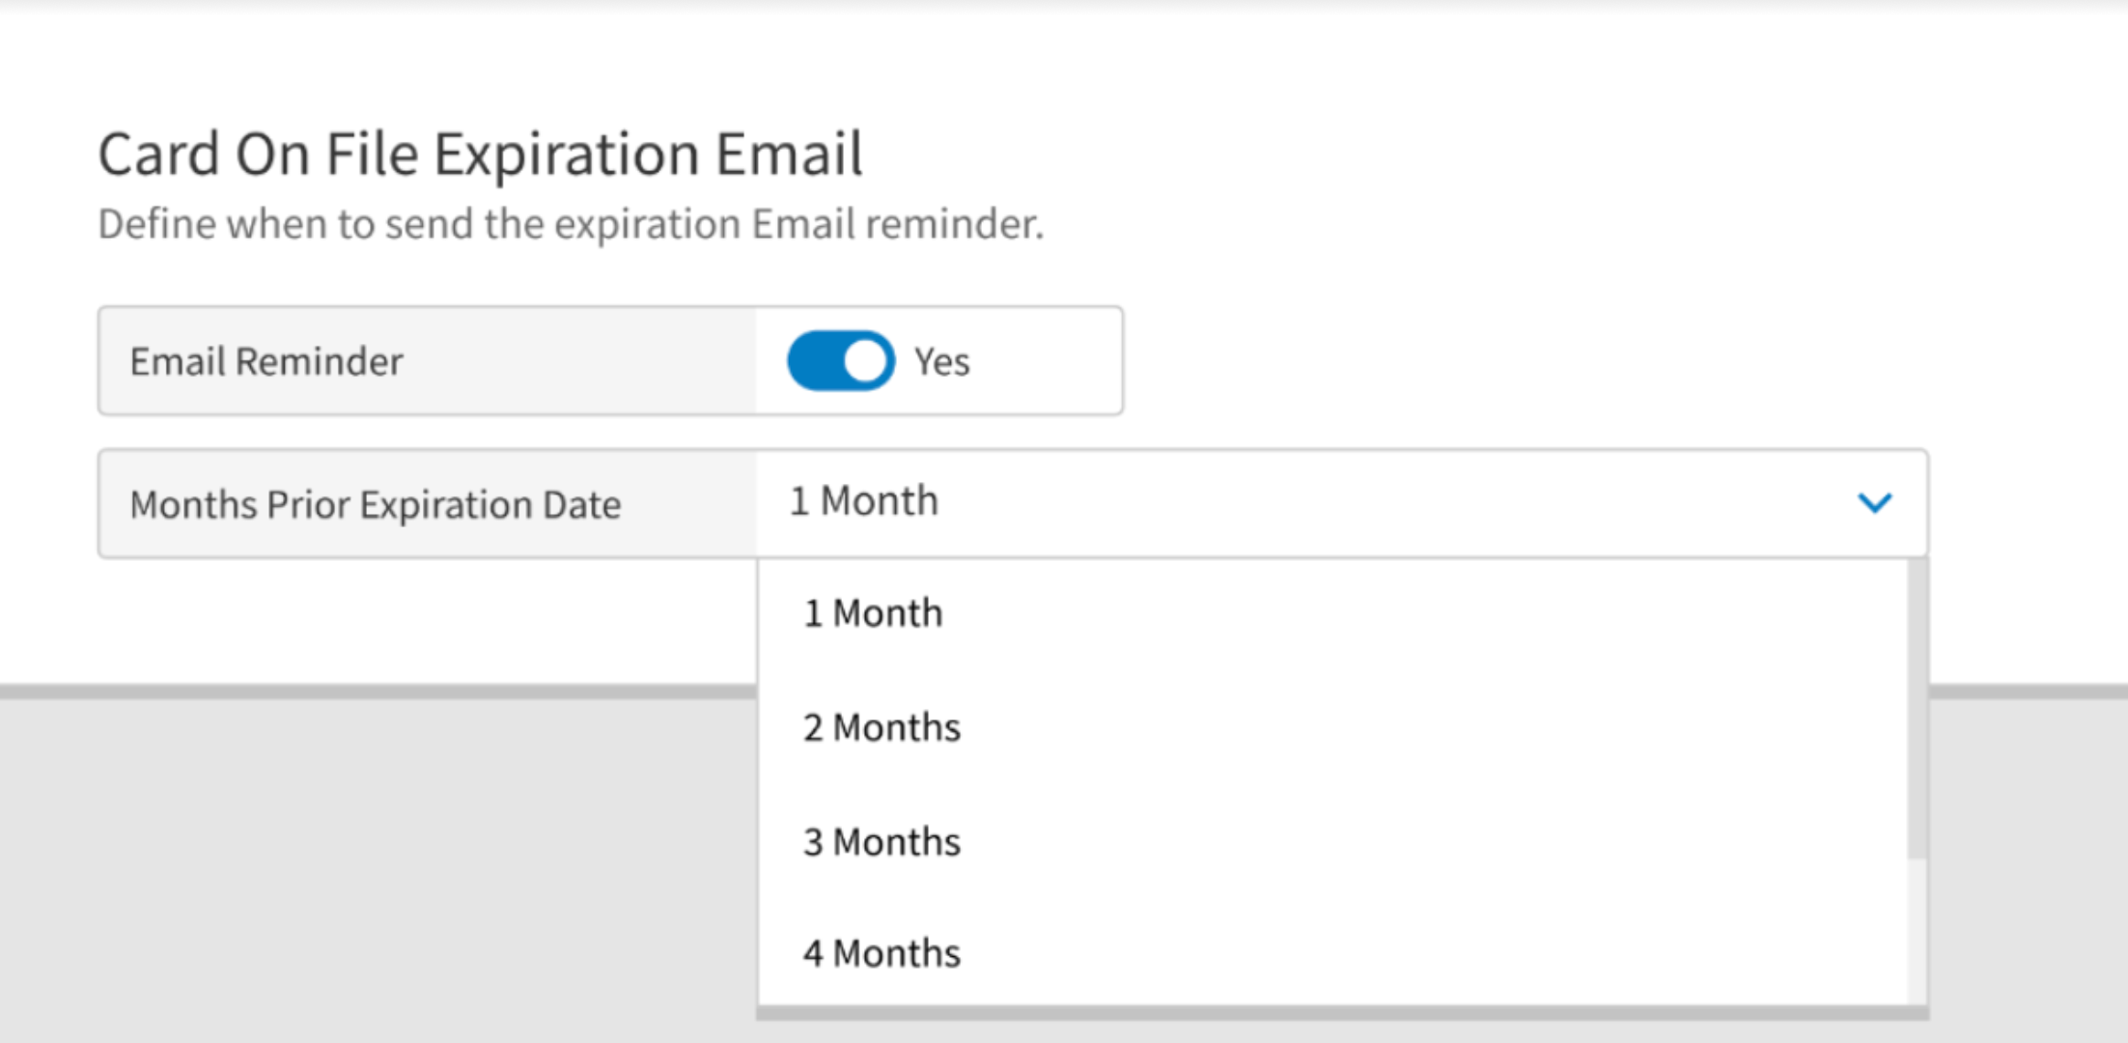Click the Yes label next to the toggle
Screen dimensions: 2128x1043
click(x=941, y=361)
